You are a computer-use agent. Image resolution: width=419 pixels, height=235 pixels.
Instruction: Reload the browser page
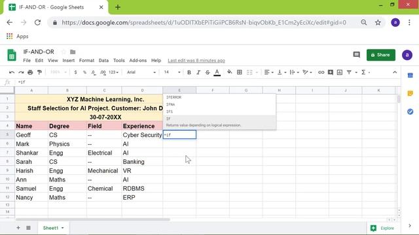pos(37,23)
